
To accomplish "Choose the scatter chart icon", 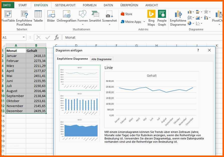I will pos(198,23).
